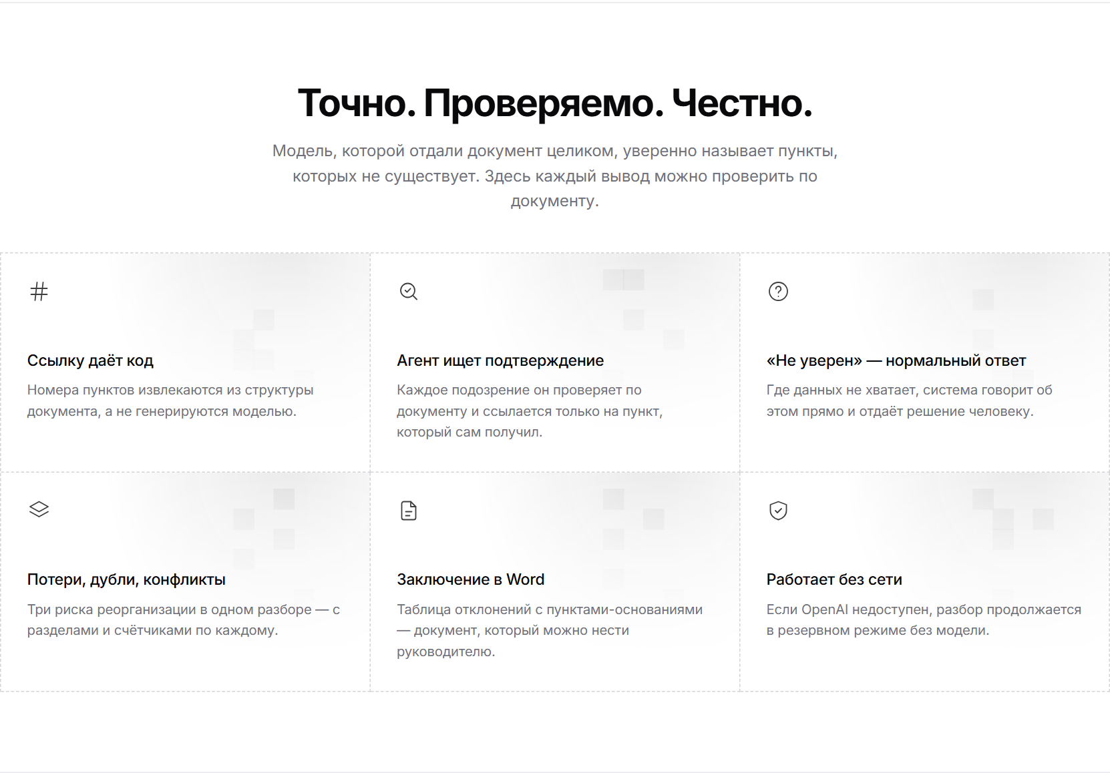Click the card title «Заключение в Word»
Viewport: 1110px width, 773px height.
click(x=471, y=579)
